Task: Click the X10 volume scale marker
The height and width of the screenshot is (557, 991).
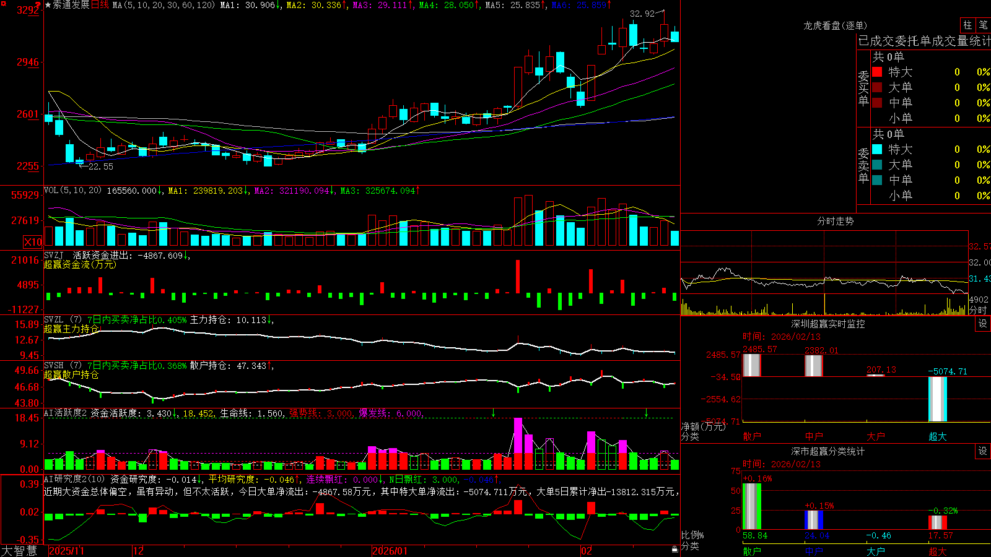Action: click(x=33, y=242)
